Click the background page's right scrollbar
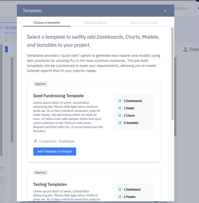This screenshot has height=203, width=199. click(x=175, y=97)
